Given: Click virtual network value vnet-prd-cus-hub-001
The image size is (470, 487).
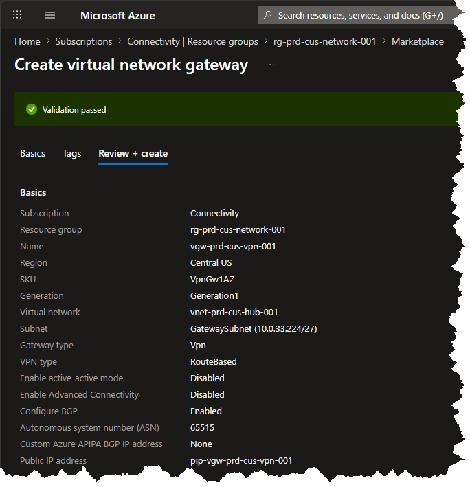Looking at the screenshot, I should coord(234,312).
